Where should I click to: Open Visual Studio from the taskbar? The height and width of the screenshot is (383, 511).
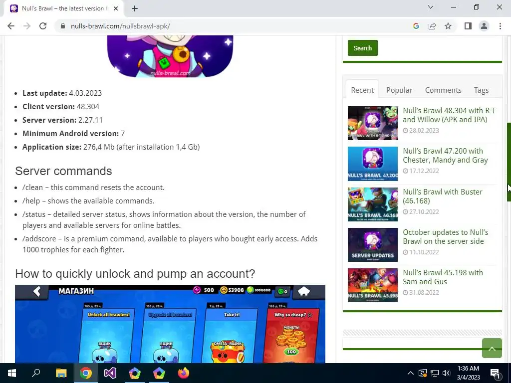(110, 373)
